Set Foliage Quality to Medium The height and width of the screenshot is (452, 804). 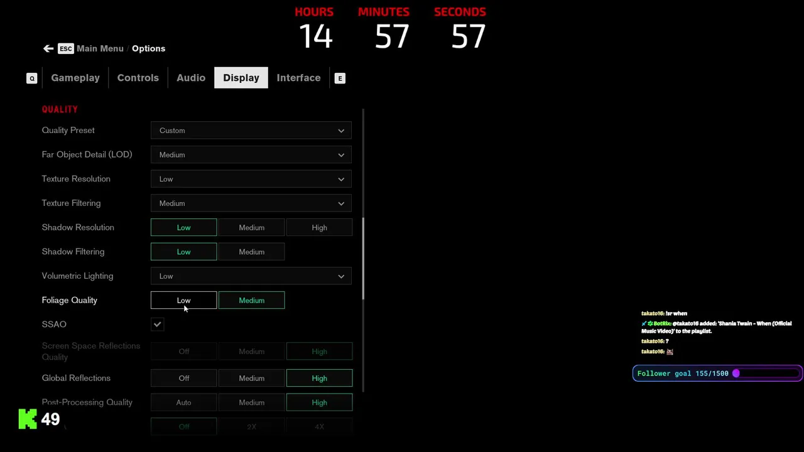coord(251,300)
